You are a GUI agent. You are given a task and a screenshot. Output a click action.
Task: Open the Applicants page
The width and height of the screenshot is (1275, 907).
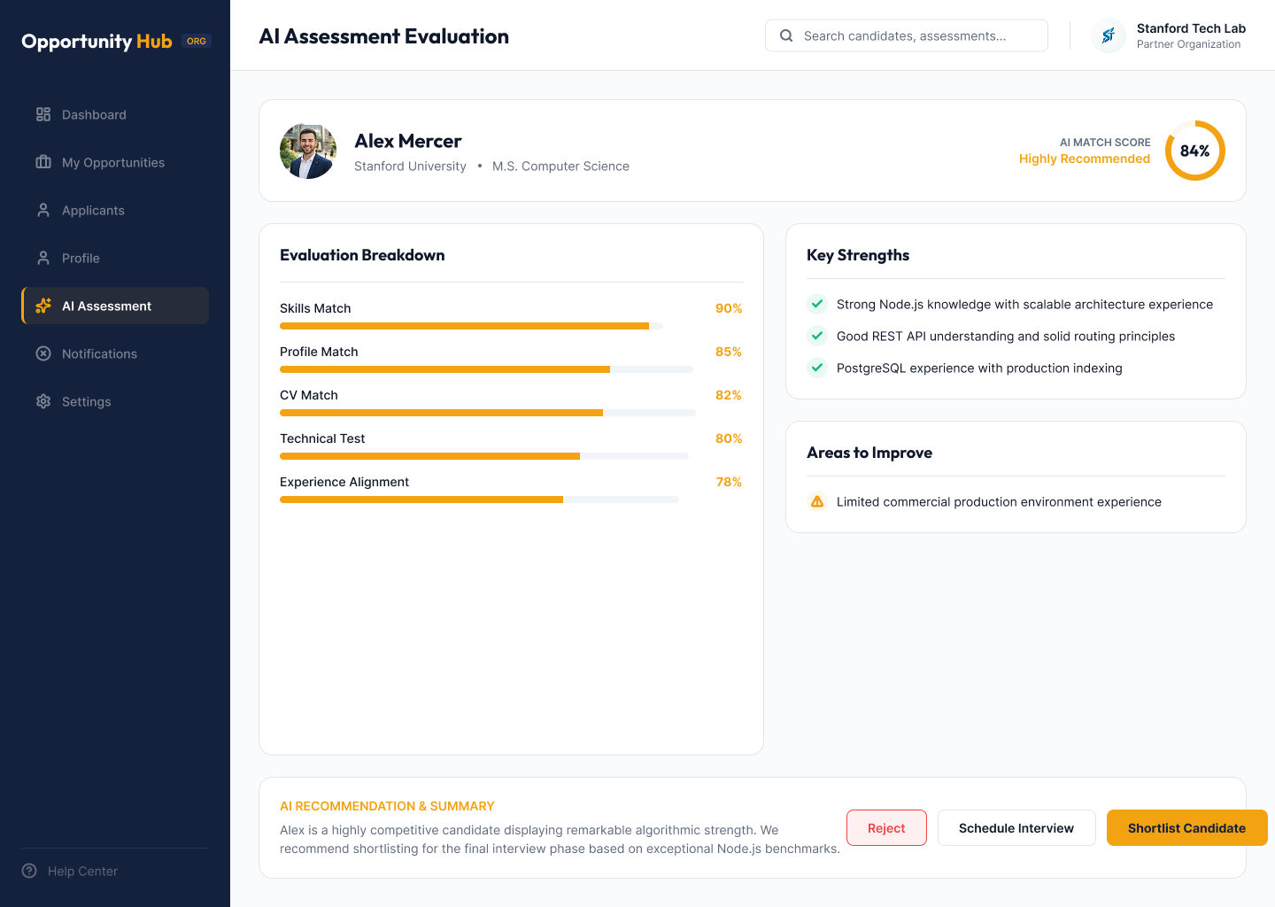point(115,210)
